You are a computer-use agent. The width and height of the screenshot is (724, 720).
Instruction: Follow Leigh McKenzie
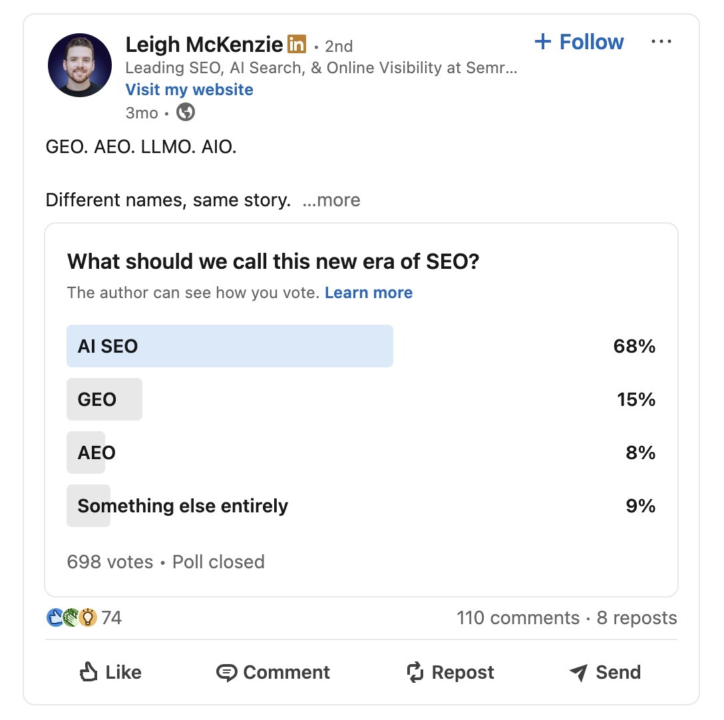579,41
